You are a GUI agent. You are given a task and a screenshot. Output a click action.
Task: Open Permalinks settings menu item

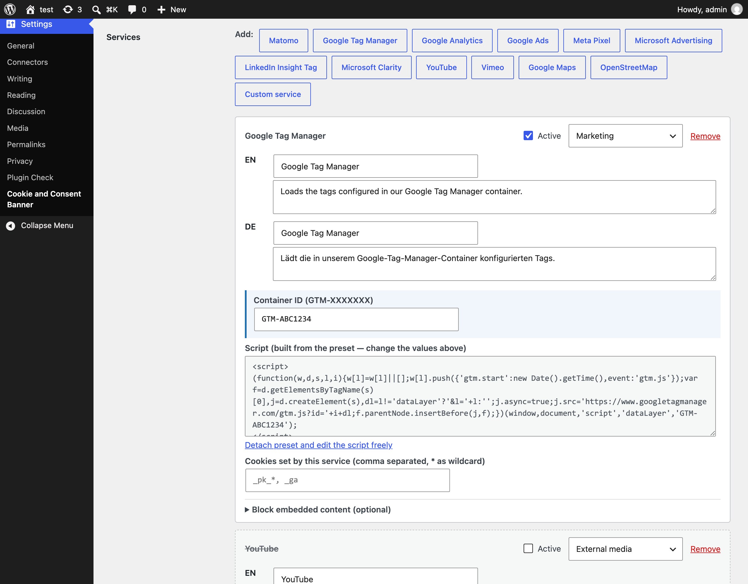pos(26,145)
